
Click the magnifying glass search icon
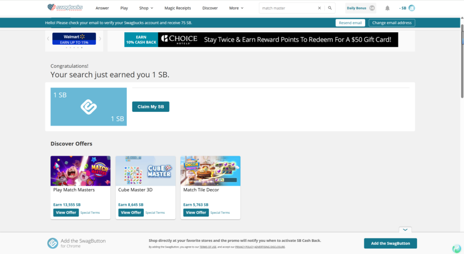pos(330,8)
